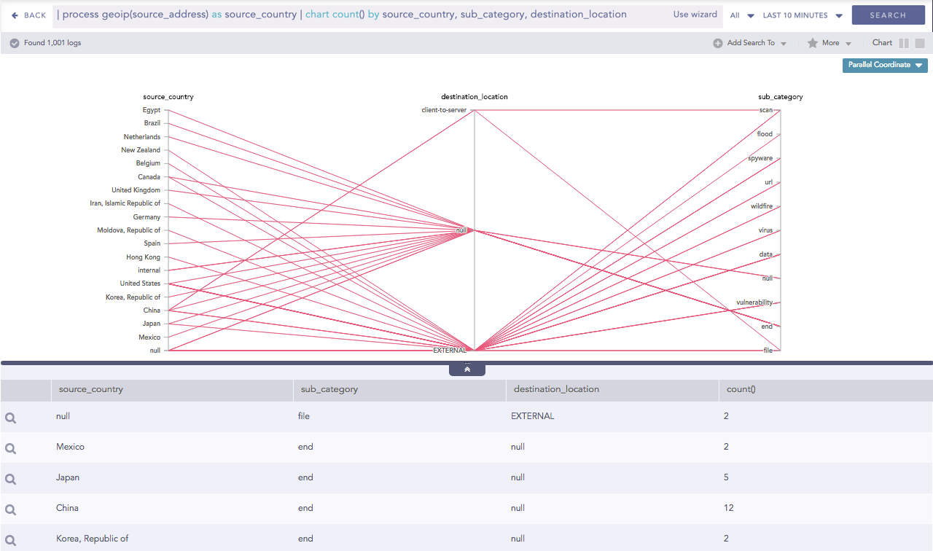
Task: Switch chart to single full-panel layout
Action: [920, 43]
